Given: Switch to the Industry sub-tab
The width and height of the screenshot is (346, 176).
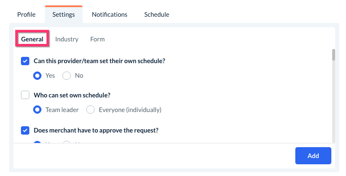Looking at the screenshot, I should click(67, 39).
